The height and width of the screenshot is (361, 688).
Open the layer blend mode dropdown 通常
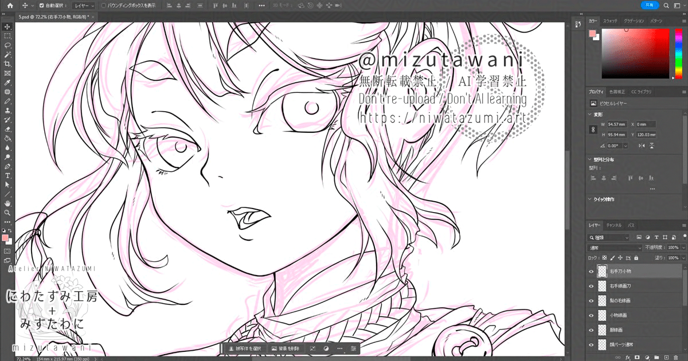coord(615,248)
